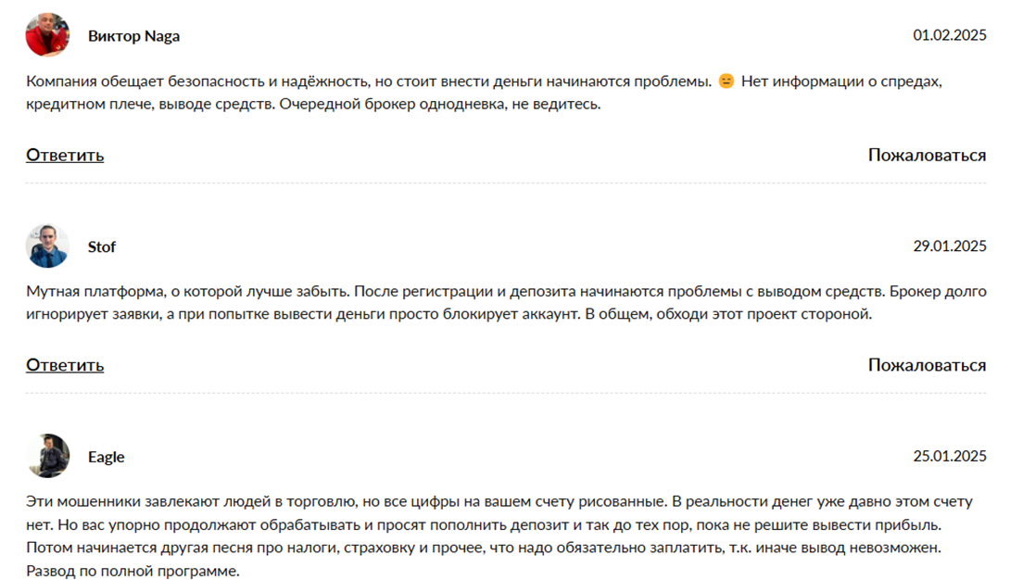Report Виктор Naga's review with Пожаловаться
This screenshot has width=1010, height=580.
click(x=927, y=155)
